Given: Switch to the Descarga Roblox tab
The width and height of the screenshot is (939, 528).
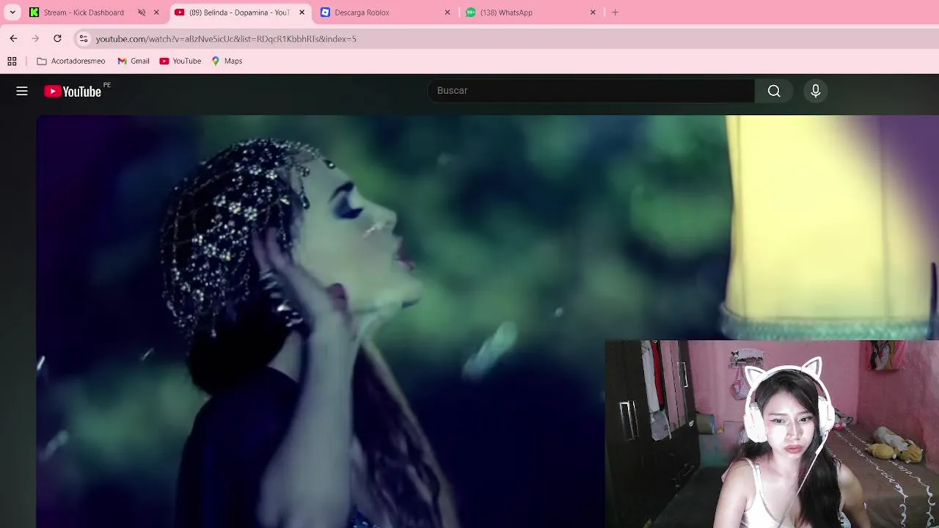Looking at the screenshot, I should click(x=362, y=12).
